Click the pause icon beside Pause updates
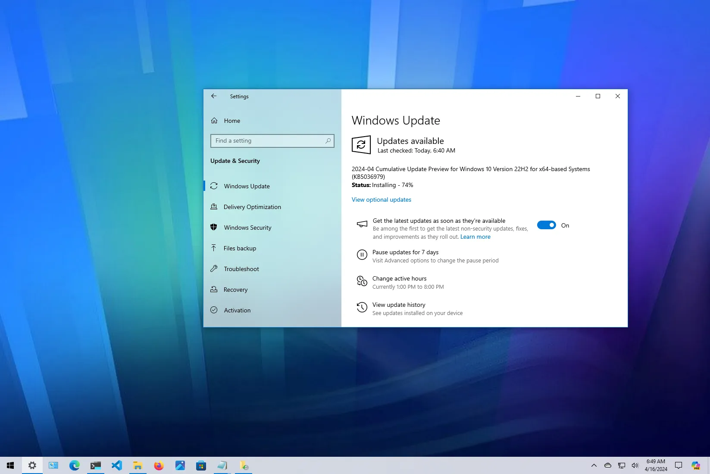Image resolution: width=710 pixels, height=474 pixels. tap(362, 255)
